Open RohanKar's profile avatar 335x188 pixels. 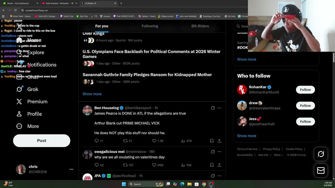point(242,90)
